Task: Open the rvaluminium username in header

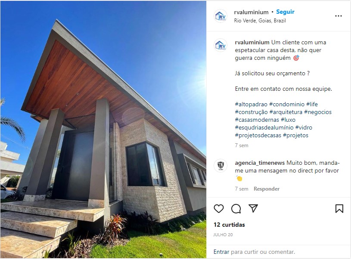Action: click(251, 12)
